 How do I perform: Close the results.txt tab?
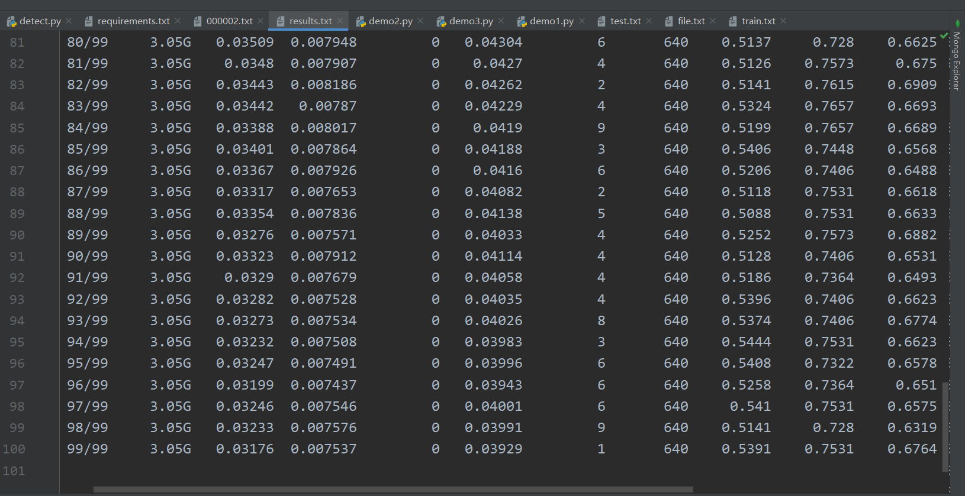click(x=340, y=21)
